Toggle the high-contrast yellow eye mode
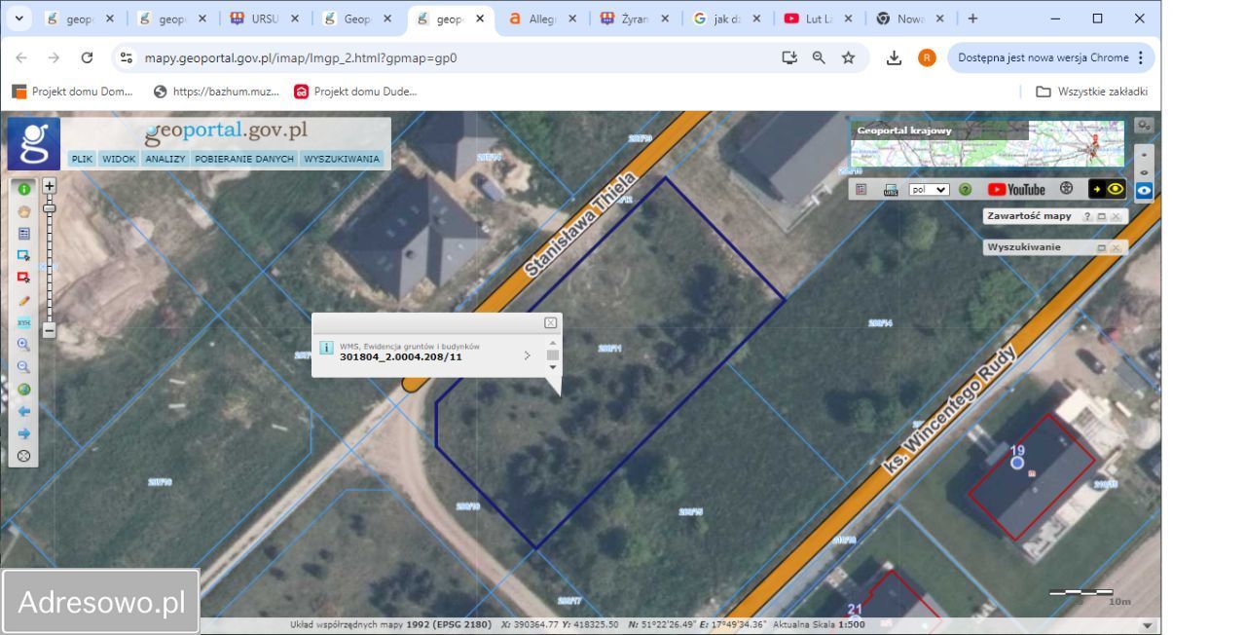Screen dimensions: 1246x635 [x=1107, y=190]
